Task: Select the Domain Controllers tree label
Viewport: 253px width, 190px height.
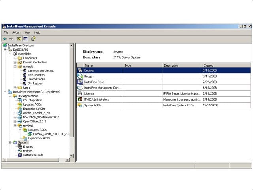Action: (35, 62)
